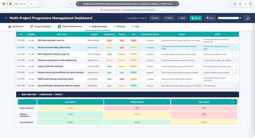The image size is (255, 138).
Task: Go to the Tasks & Milestones tab
Action: (70, 26)
